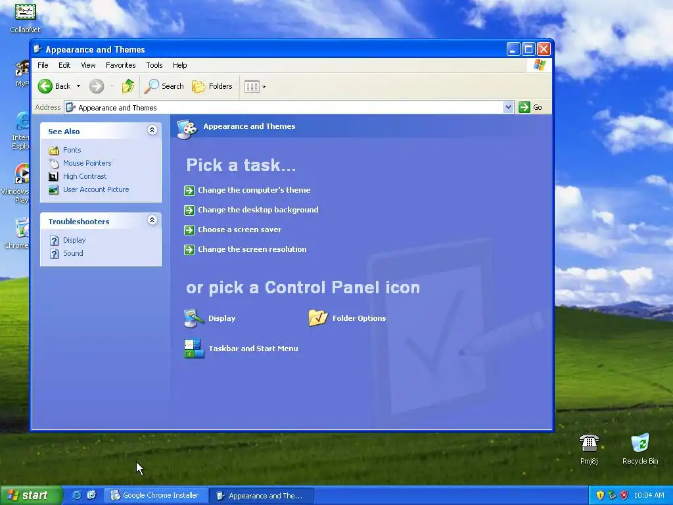Switch to Google Chrome Installer taskbar button
Screen dimensions: 673x505
(x=156, y=496)
